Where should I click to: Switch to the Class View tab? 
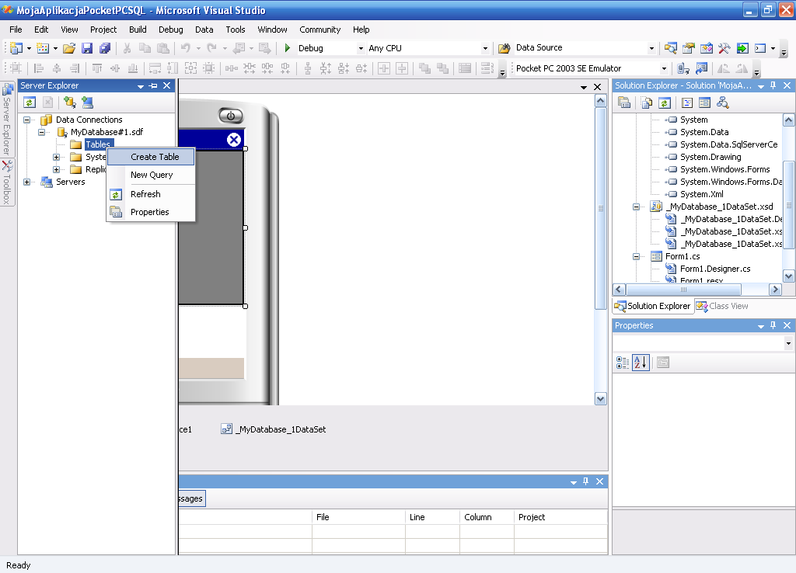point(722,306)
